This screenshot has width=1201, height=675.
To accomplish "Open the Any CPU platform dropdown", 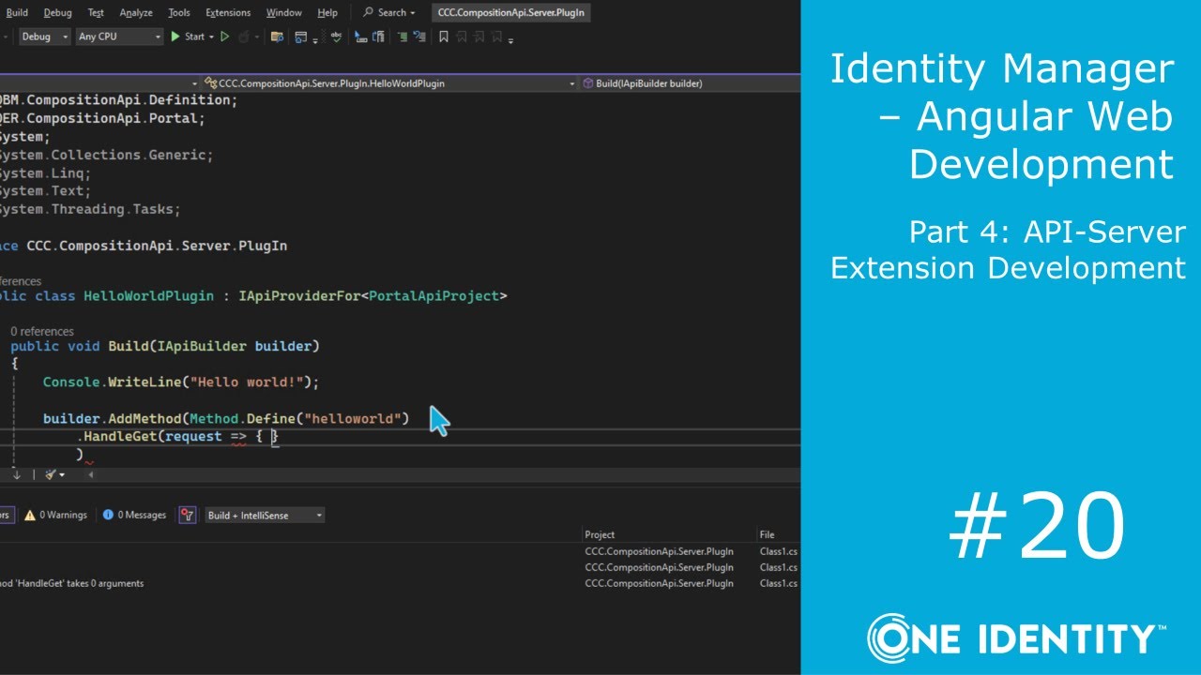I will click(x=119, y=37).
